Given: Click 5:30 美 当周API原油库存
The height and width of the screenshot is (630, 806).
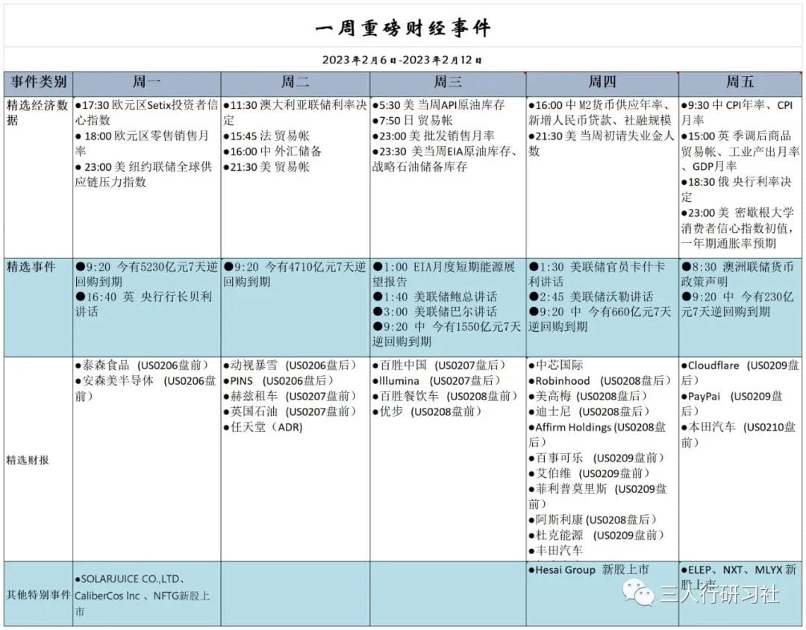Looking at the screenshot, I should [x=439, y=105].
